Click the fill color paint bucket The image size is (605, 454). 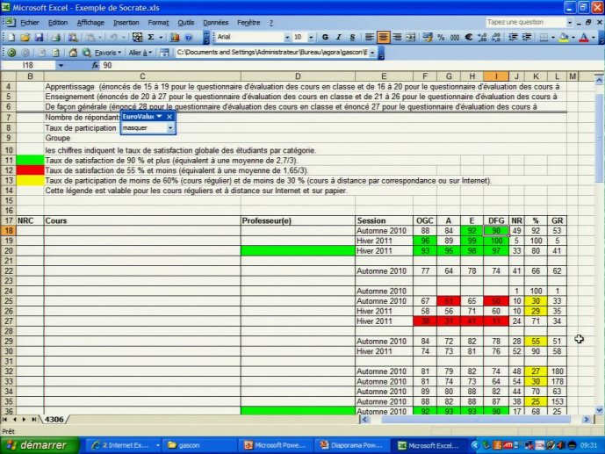coord(564,38)
